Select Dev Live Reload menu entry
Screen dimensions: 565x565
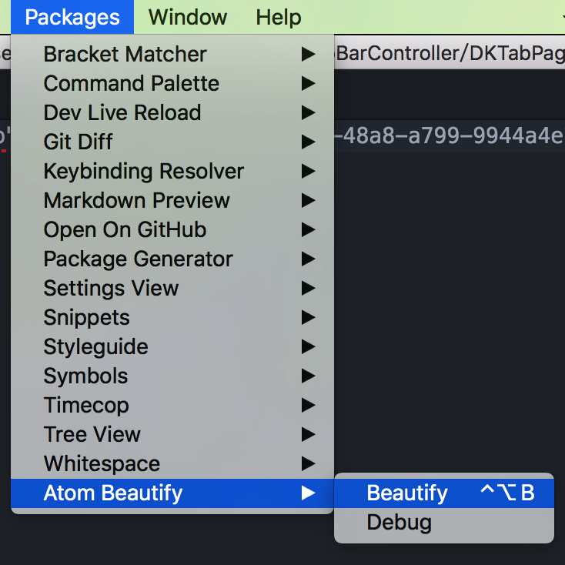172,112
